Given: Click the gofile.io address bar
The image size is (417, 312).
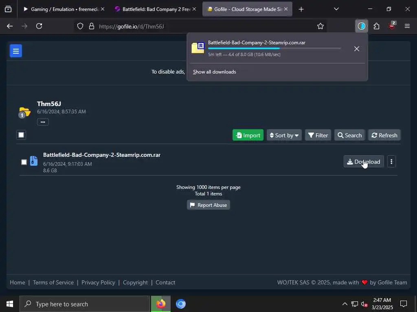Looking at the screenshot, I should (x=200, y=26).
